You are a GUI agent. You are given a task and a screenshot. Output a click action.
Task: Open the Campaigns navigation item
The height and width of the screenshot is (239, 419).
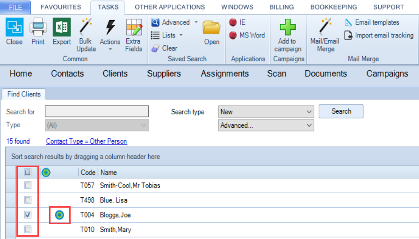click(387, 73)
